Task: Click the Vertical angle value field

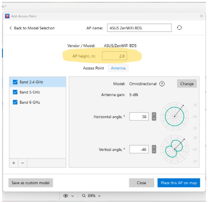Action: [139, 149]
